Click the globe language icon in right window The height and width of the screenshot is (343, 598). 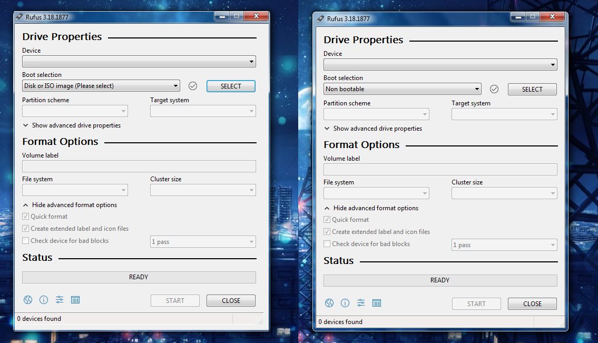point(329,303)
